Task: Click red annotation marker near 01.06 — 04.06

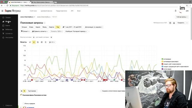Action: point(32,80)
